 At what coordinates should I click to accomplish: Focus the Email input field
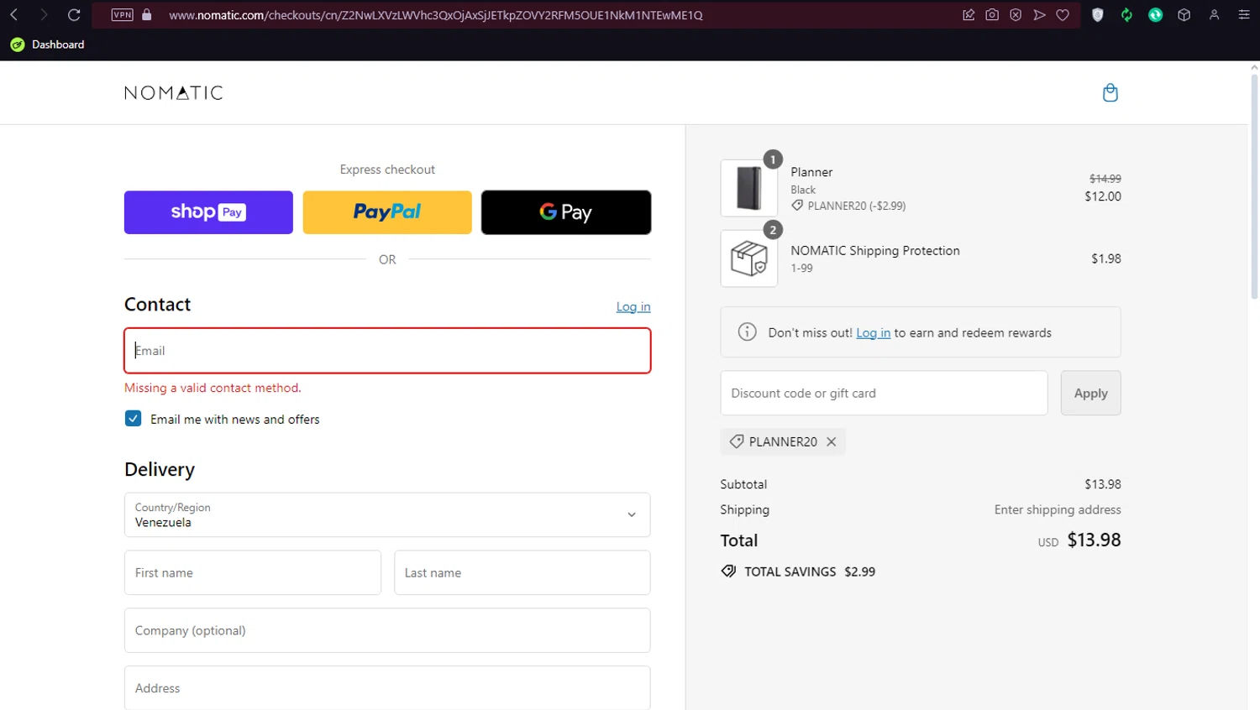pos(387,351)
